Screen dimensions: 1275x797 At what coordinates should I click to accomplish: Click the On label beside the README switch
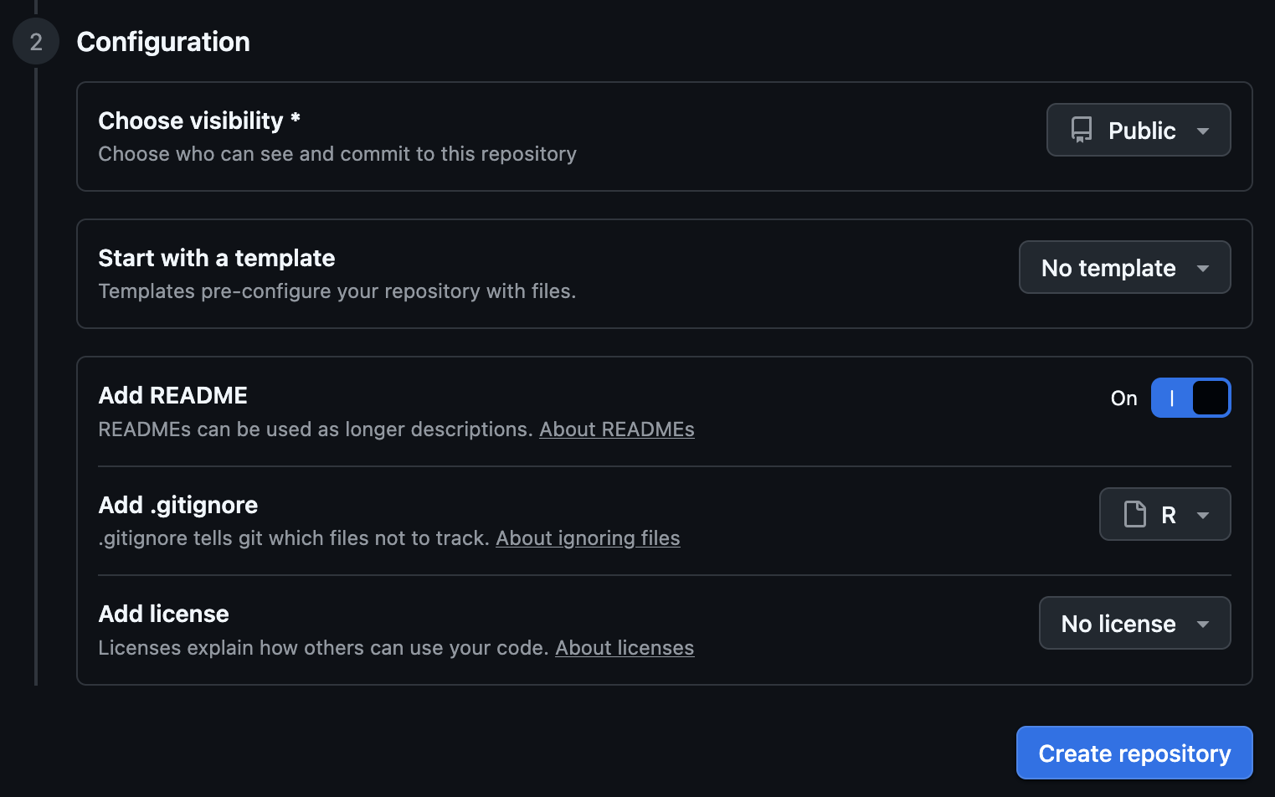[1123, 398]
